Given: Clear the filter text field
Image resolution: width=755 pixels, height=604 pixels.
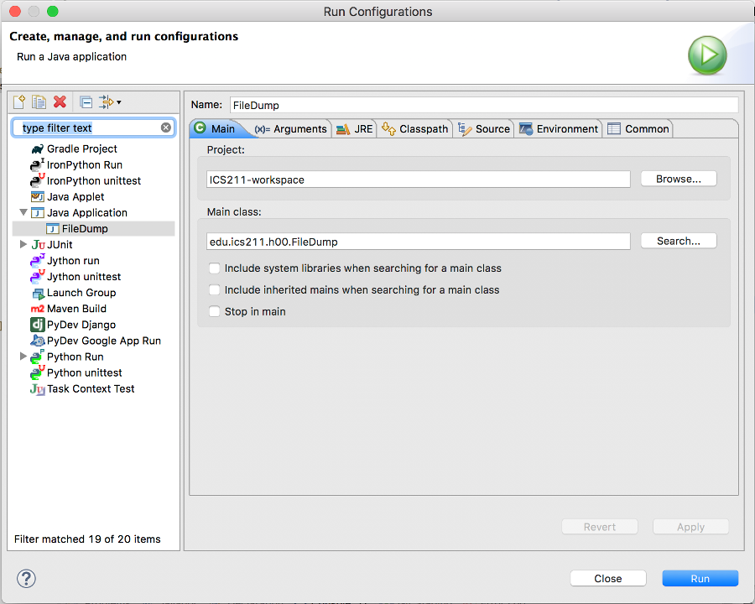Looking at the screenshot, I should [165, 127].
